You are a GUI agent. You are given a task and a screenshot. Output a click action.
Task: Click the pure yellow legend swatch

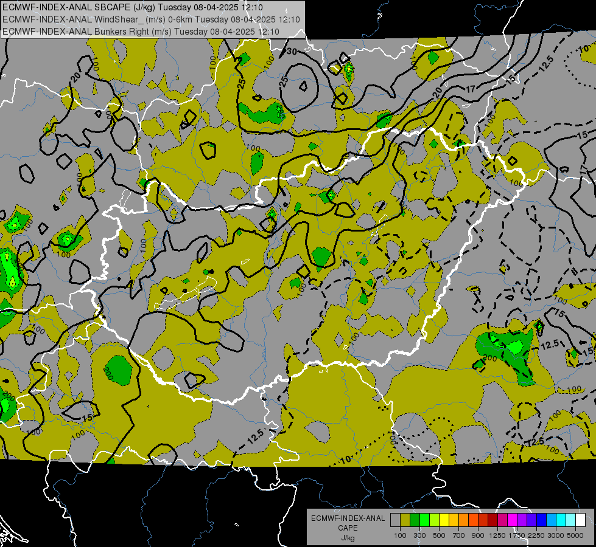pyautogui.click(x=444, y=520)
